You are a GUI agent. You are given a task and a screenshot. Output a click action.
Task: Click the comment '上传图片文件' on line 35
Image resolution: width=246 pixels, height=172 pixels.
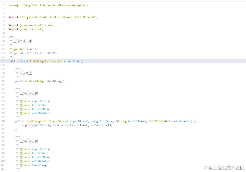tap(29, 141)
